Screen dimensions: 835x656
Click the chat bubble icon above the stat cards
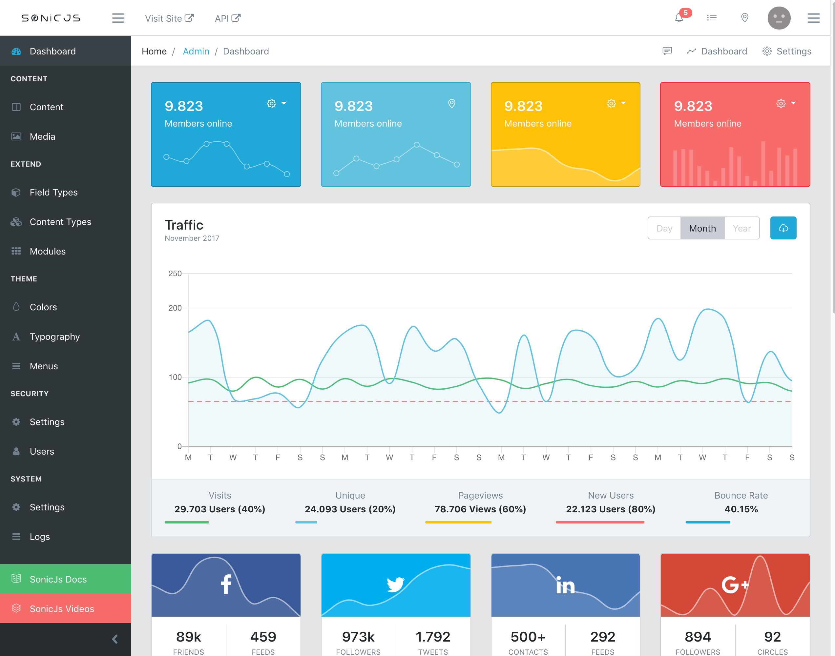(667, 51)
